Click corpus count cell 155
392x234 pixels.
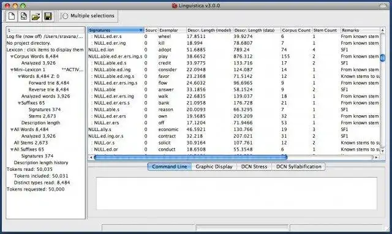pos(285,56)
